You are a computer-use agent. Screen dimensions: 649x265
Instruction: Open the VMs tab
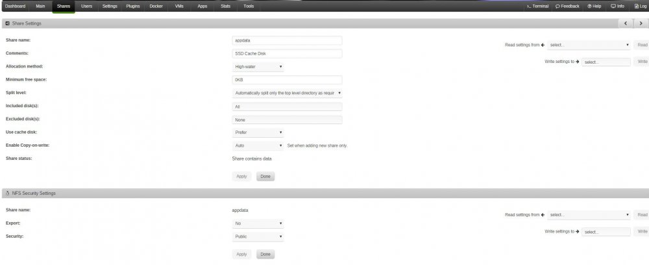pyautogui.click(x=179, y=6)
